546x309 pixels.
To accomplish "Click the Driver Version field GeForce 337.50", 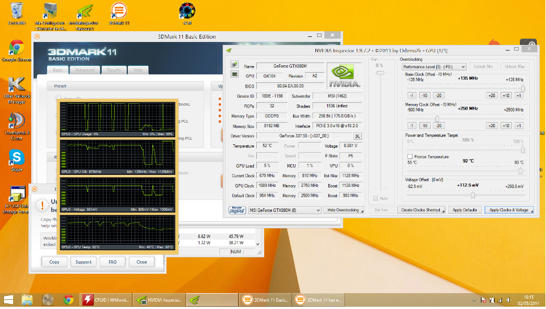I will click(304, 136).
